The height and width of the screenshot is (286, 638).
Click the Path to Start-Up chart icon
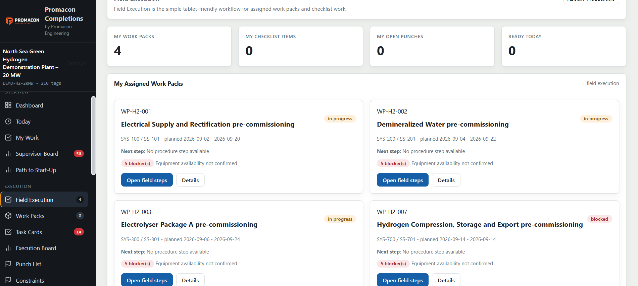coord(8,170)
